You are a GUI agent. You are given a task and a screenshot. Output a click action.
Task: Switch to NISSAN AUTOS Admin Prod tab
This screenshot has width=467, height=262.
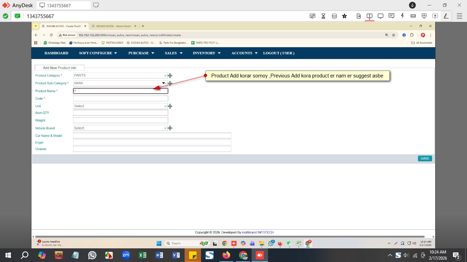point(114,26)
